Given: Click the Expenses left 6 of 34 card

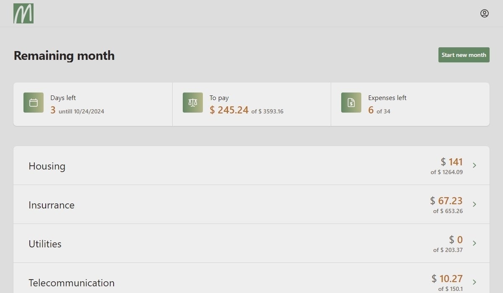Looking at the screenshot, I should [x=410, y=104].
